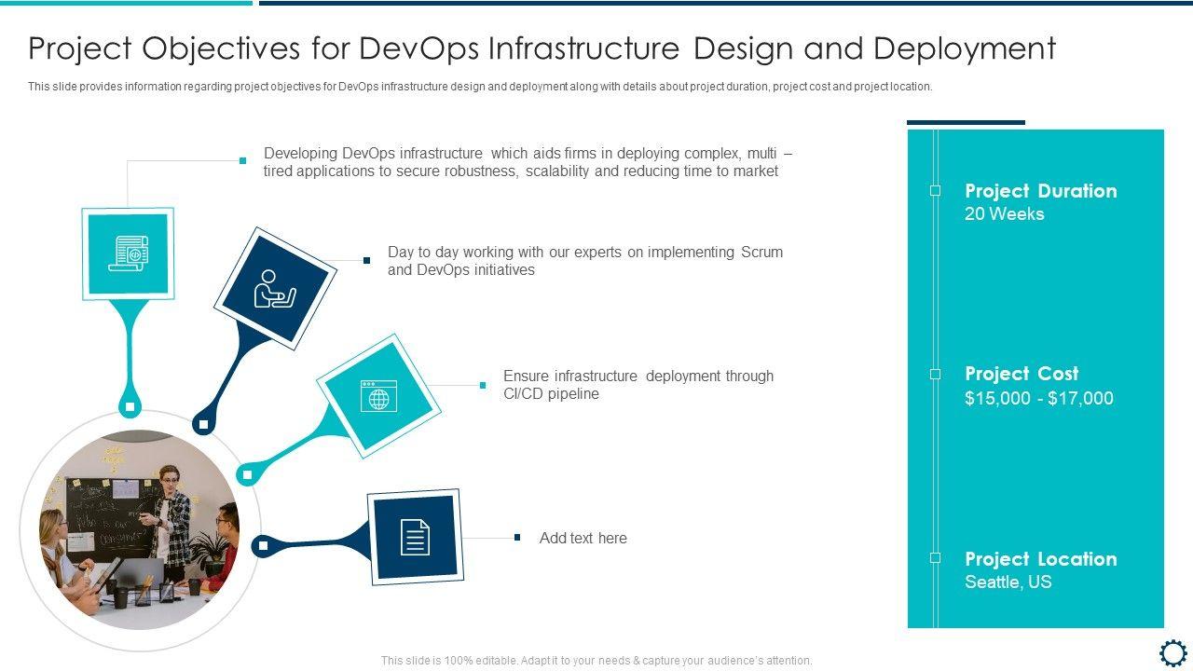Click the globe browser window icon
Viewport: 1193px width, 671px height.
click(x=378, y=395)
